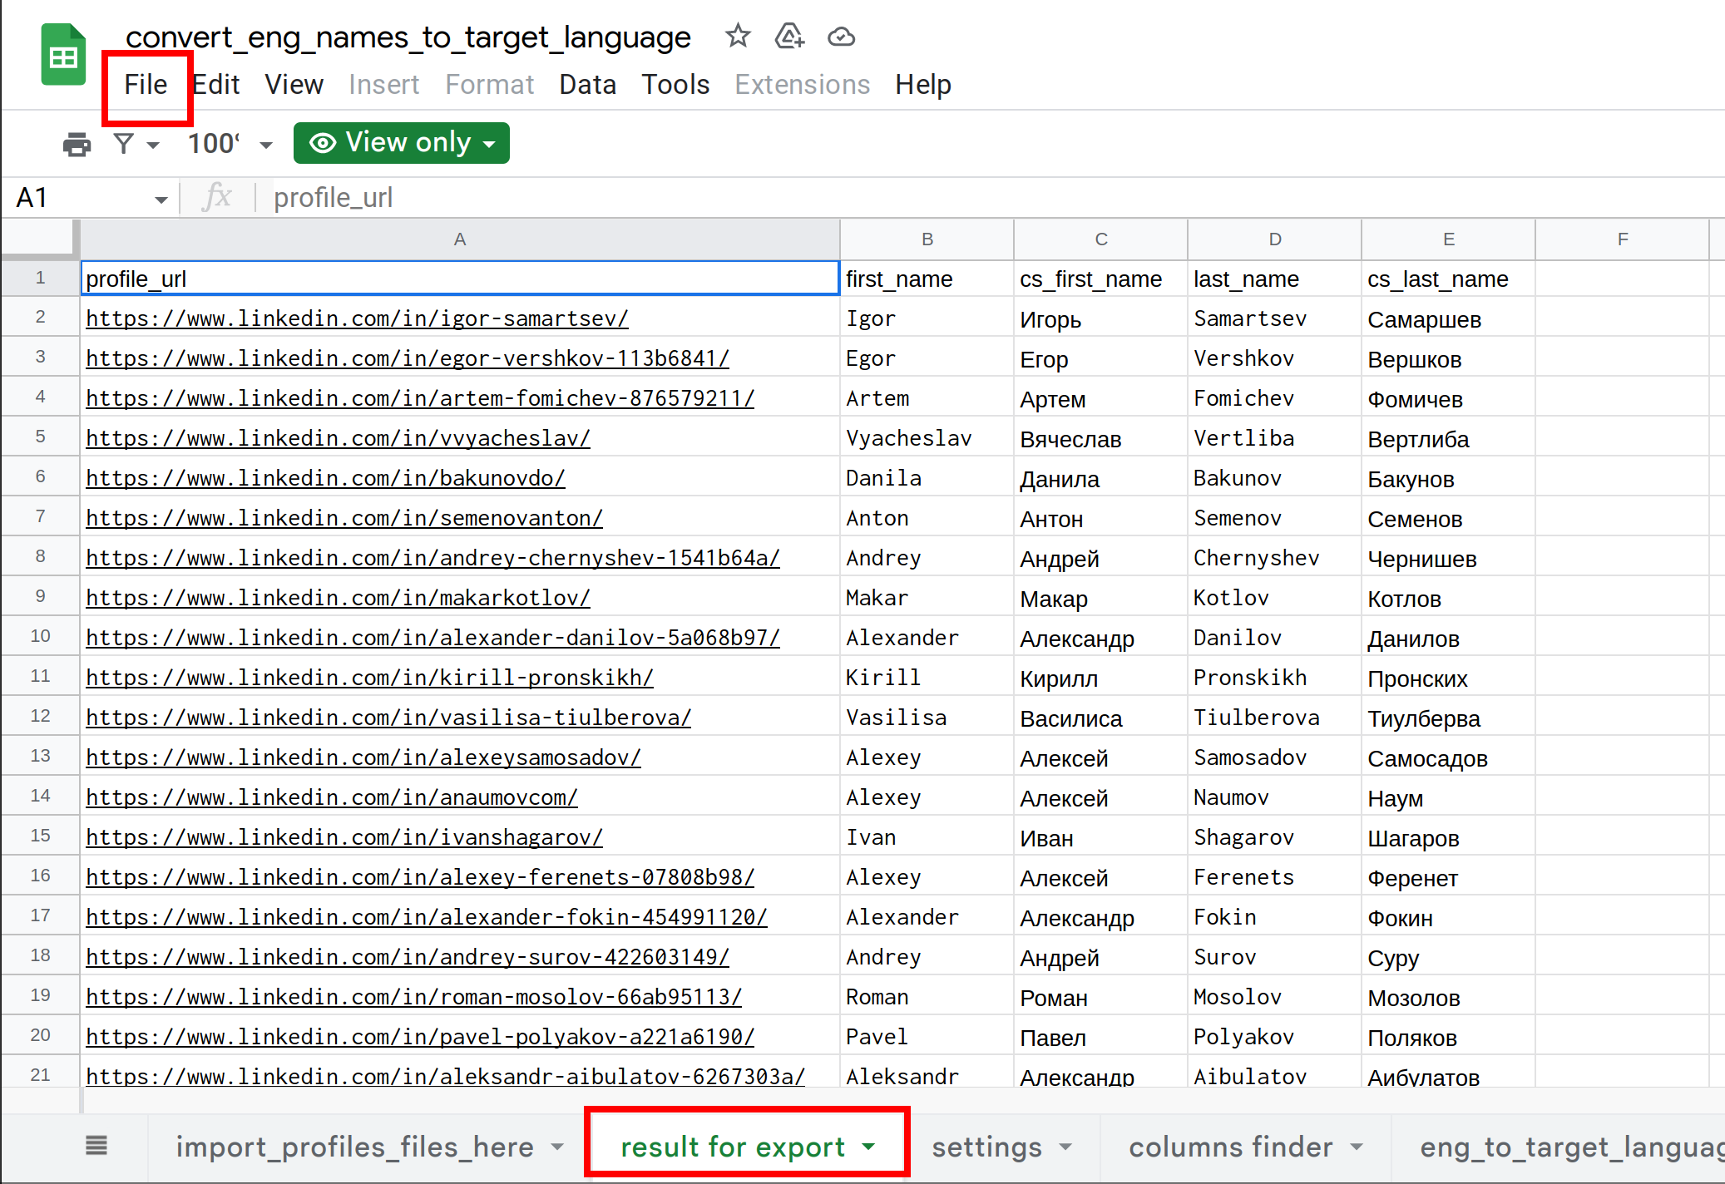Open the result for export tab menu arrow
The image size is (1725, 1184).
click(x=869, y=1147)
